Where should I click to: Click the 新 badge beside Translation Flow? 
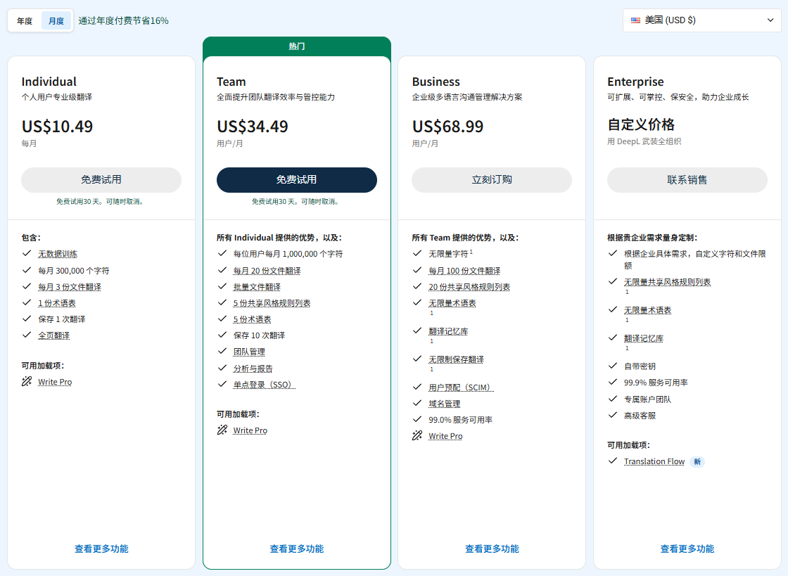(697, 461)
